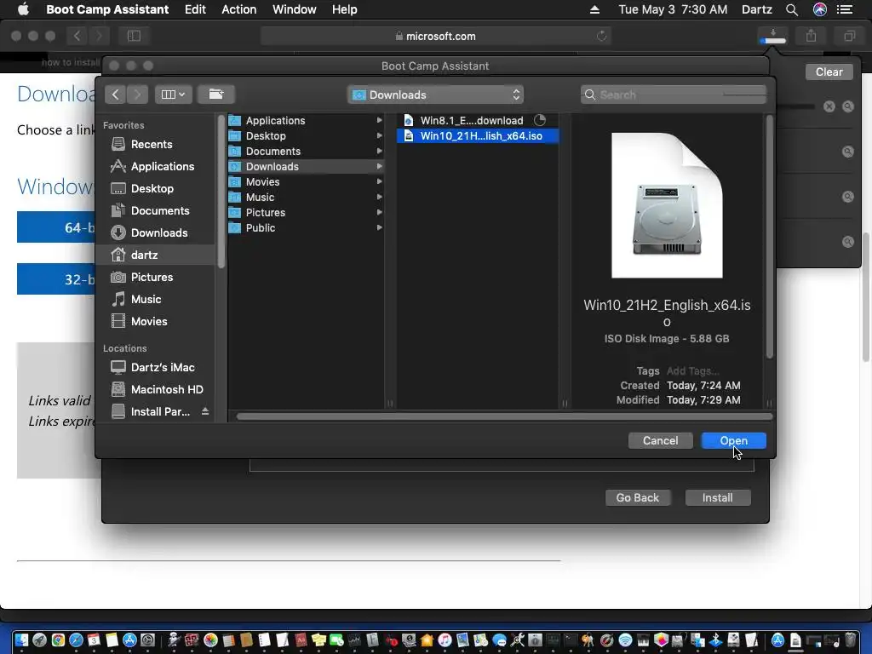Navigate back in the file dialog
Screen dimensions: 872x654
115,95
